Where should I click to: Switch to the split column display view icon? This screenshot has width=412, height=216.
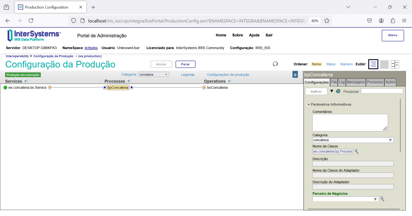click(395, 64)
